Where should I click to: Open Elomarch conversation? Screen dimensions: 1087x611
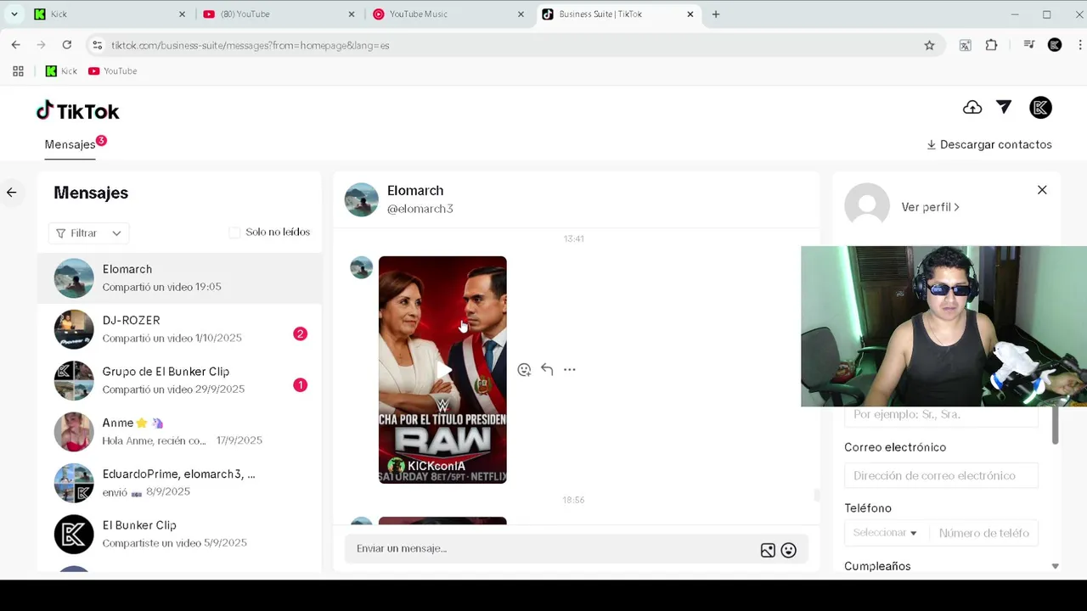(x=179, y=277)
